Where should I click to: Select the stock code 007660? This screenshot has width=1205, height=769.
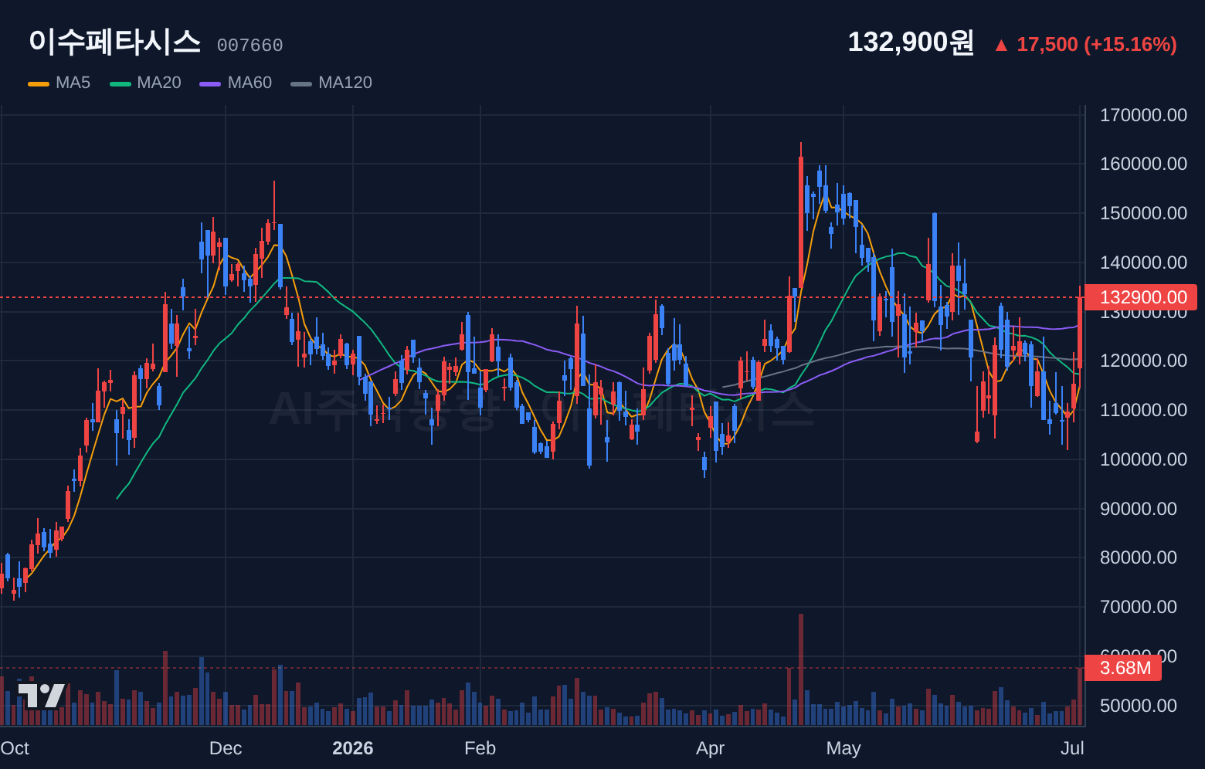(x=249, y=46)
